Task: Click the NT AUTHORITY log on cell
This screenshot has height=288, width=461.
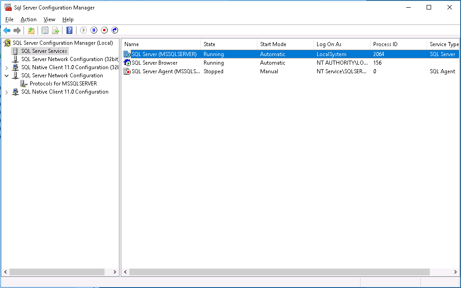Action: point(342,63)
